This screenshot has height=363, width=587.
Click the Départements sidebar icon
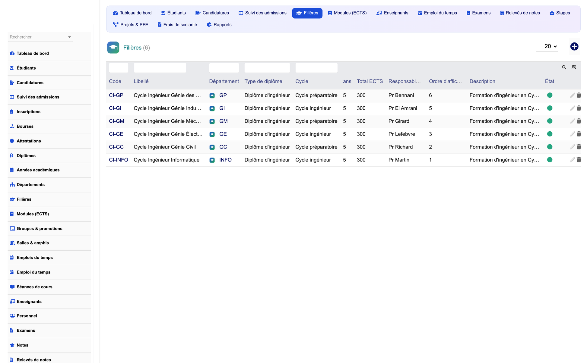[12, 185]
